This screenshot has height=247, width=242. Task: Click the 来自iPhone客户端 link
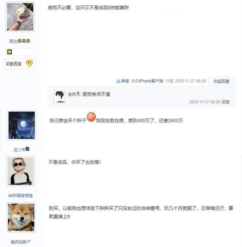pyautogui.click(x=147, y=81)
